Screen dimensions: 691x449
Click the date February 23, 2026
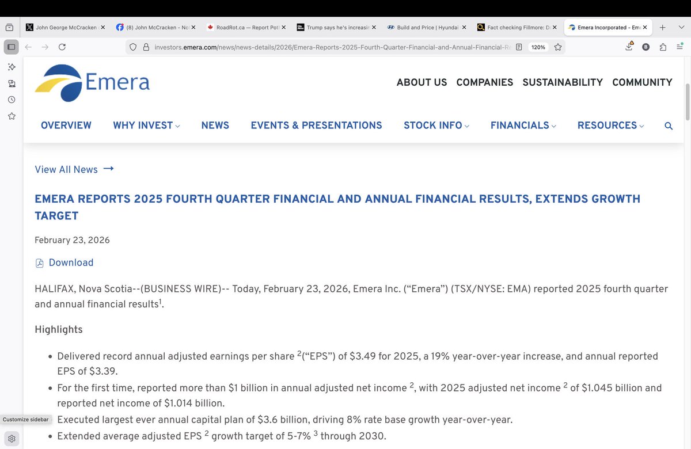pyautogui.click(x=72, y=240)
